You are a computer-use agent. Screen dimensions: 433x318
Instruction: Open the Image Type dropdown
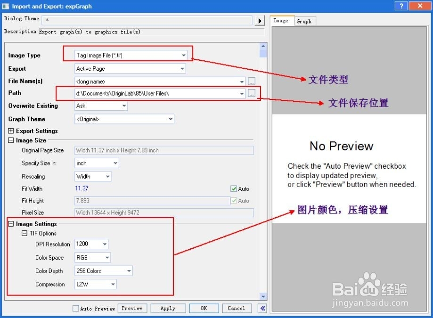(131, 55)
